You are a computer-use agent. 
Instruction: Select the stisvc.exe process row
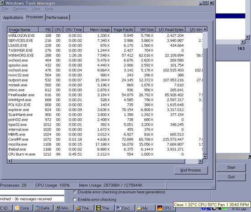[105, 90]
